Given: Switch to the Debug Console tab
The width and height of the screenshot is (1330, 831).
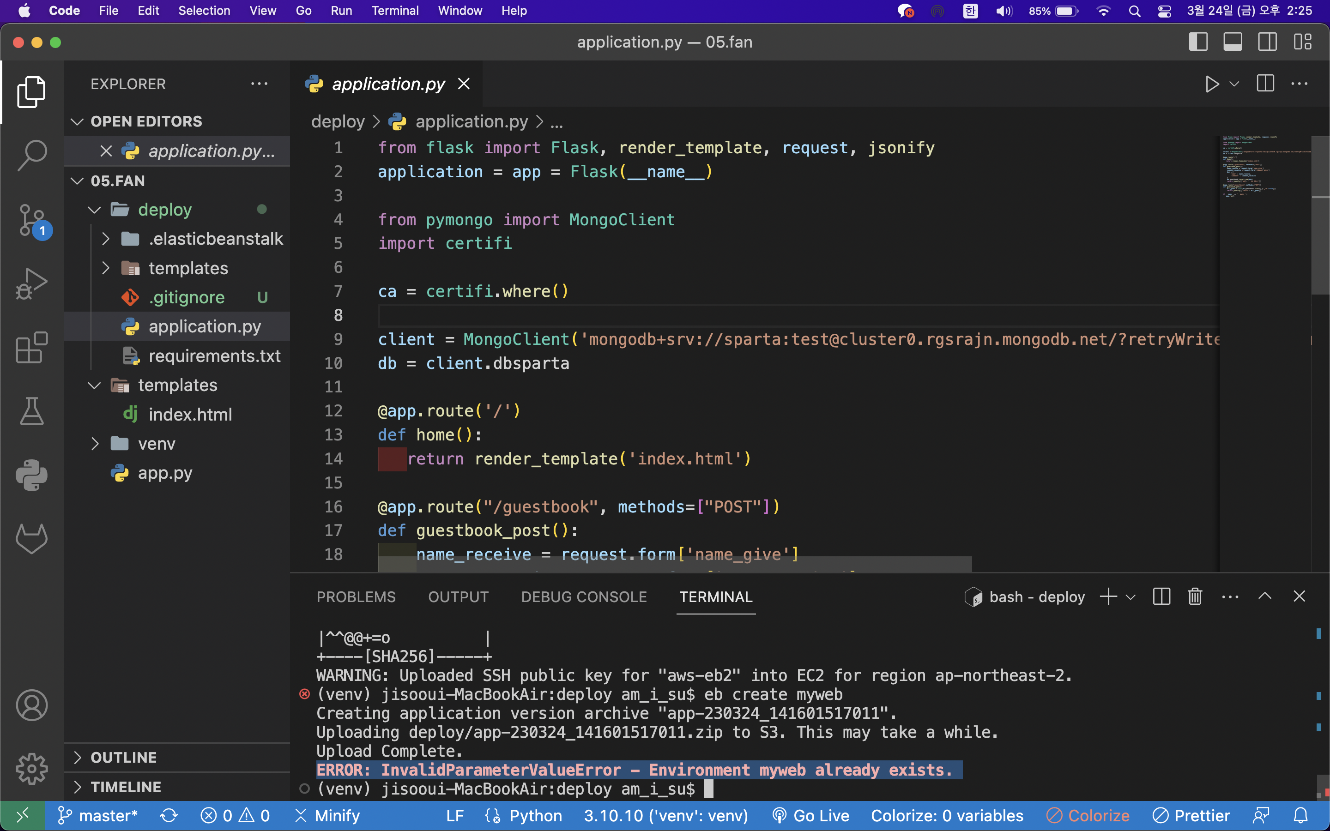Looking at the screenshot, I should pyautogui.click(x=584, y=597).
